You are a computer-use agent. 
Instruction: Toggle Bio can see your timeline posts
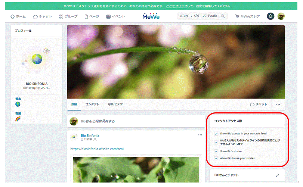[216, 143]
